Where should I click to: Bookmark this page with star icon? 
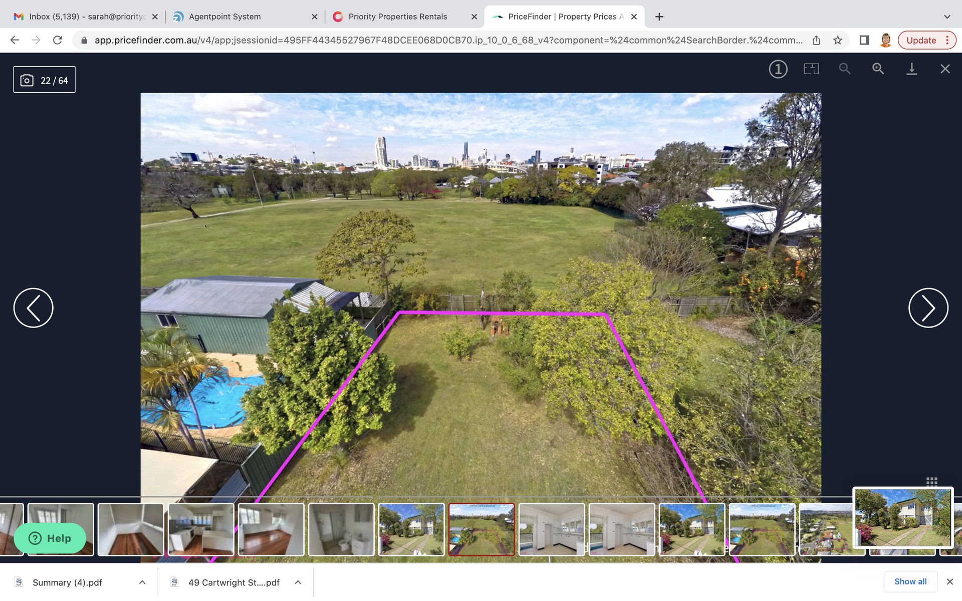[x=838, y=40]
